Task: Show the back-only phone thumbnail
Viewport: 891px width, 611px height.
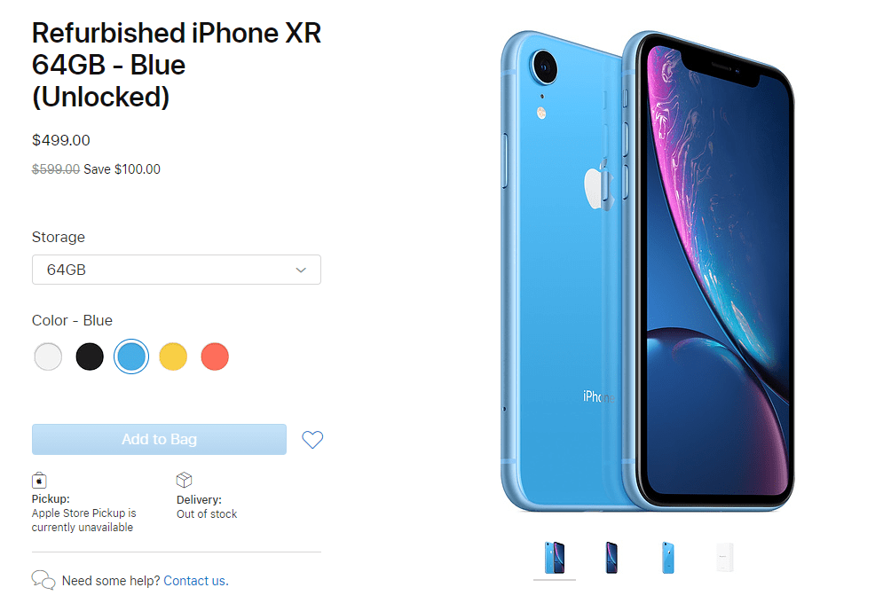Action: [x=668, y=558]
